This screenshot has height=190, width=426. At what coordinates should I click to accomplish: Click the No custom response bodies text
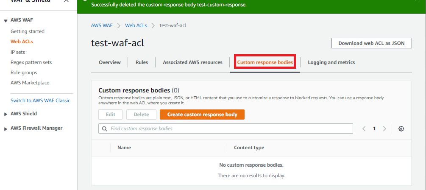[251, 165]
